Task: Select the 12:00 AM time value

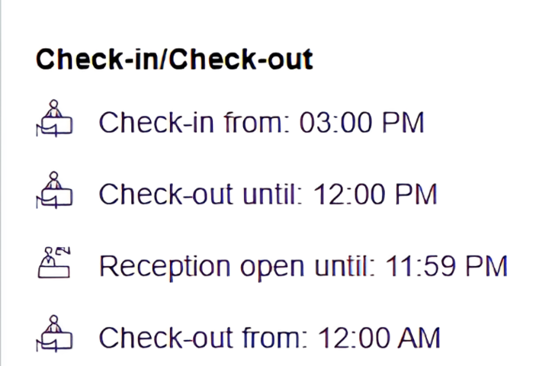Action: click(379, 338)
